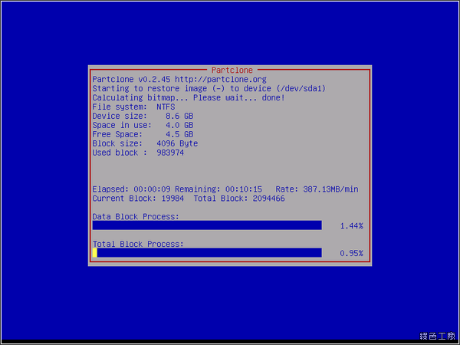
Task: Click the Rate 387.13MB/min value
Action: [330, 189]
